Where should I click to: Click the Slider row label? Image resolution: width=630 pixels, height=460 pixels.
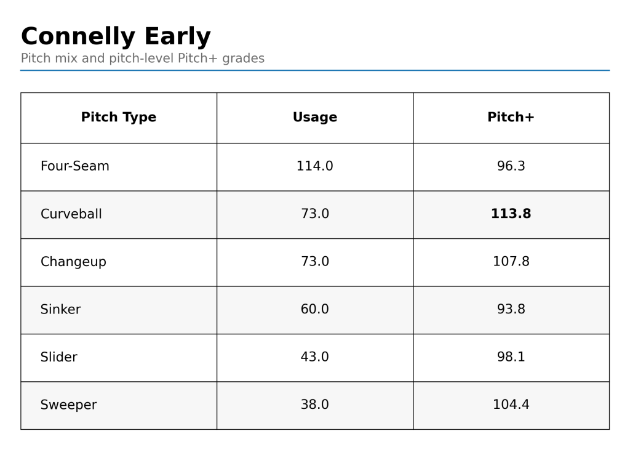point(59,358)
